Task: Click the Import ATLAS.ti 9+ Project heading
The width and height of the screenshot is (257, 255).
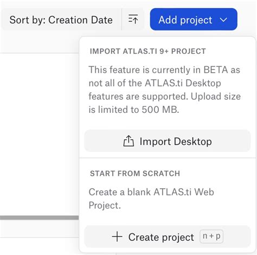Action: 148,51
